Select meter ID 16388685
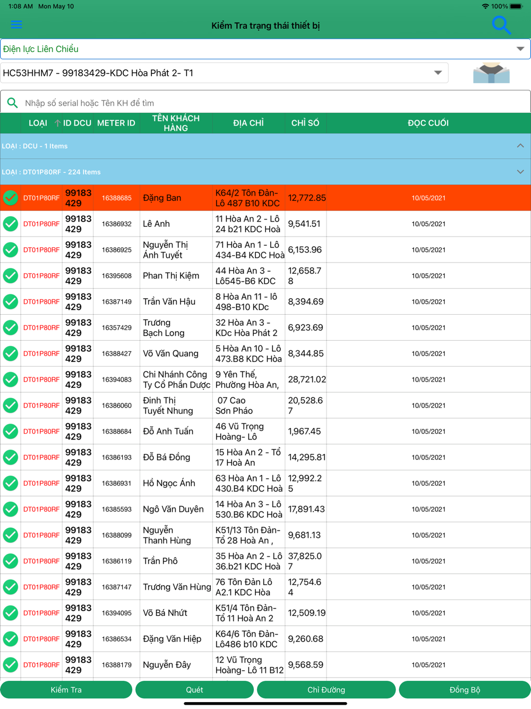Image resolution: width=531 pixels, height=709 pixels. 117,198
